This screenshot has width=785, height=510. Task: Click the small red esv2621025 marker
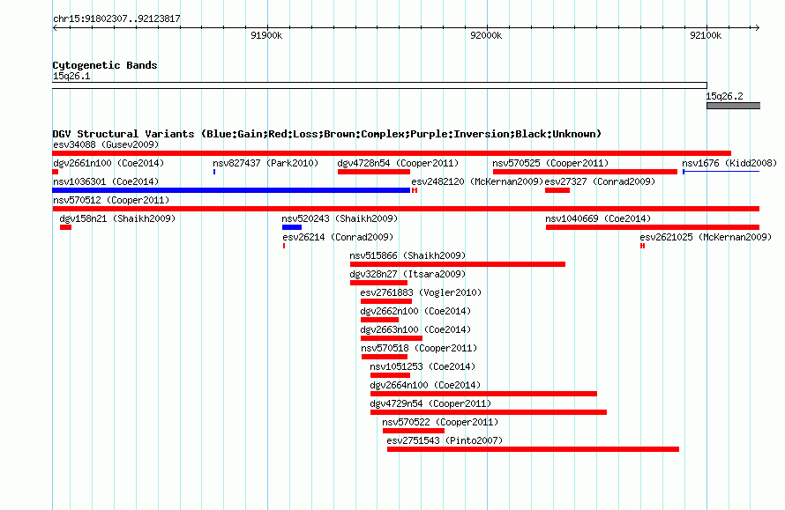(x=642, y=246)
